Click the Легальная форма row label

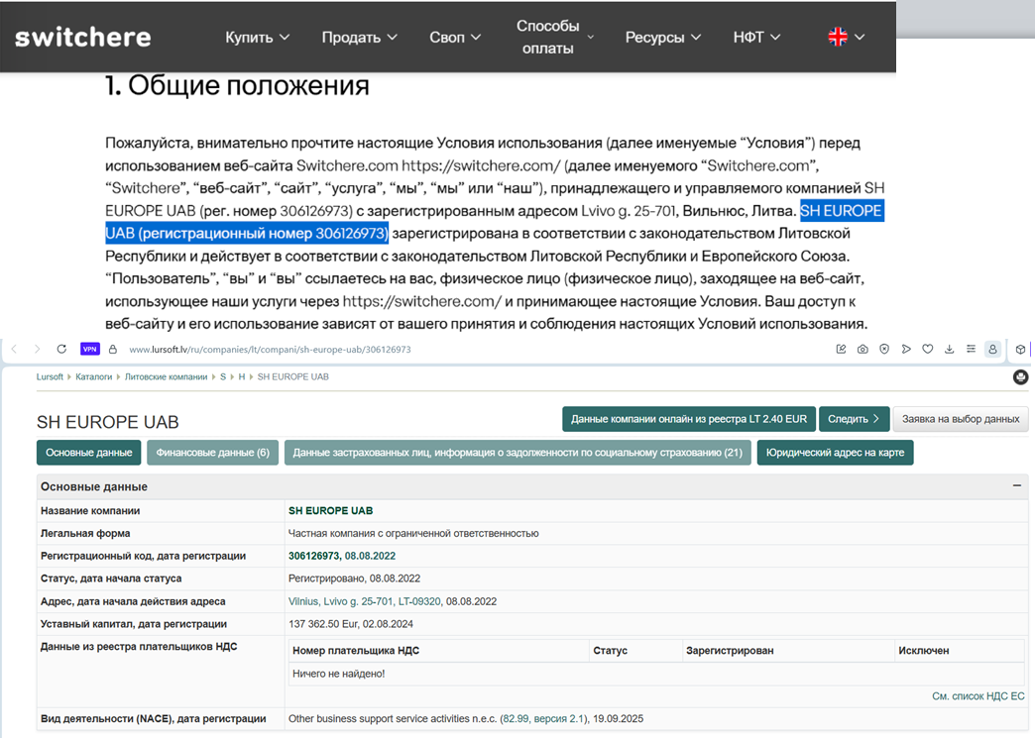[85, 533]
